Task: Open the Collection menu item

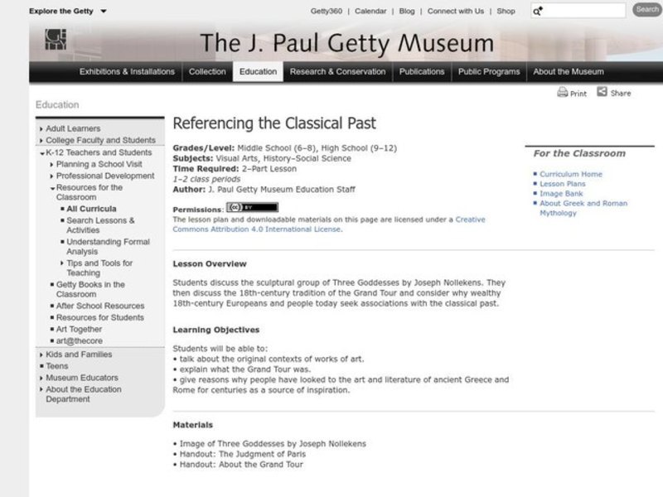Action: coord(207,71)
